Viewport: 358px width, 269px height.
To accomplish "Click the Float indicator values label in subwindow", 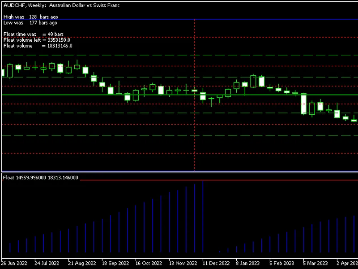I will click(x=41, y=178).
